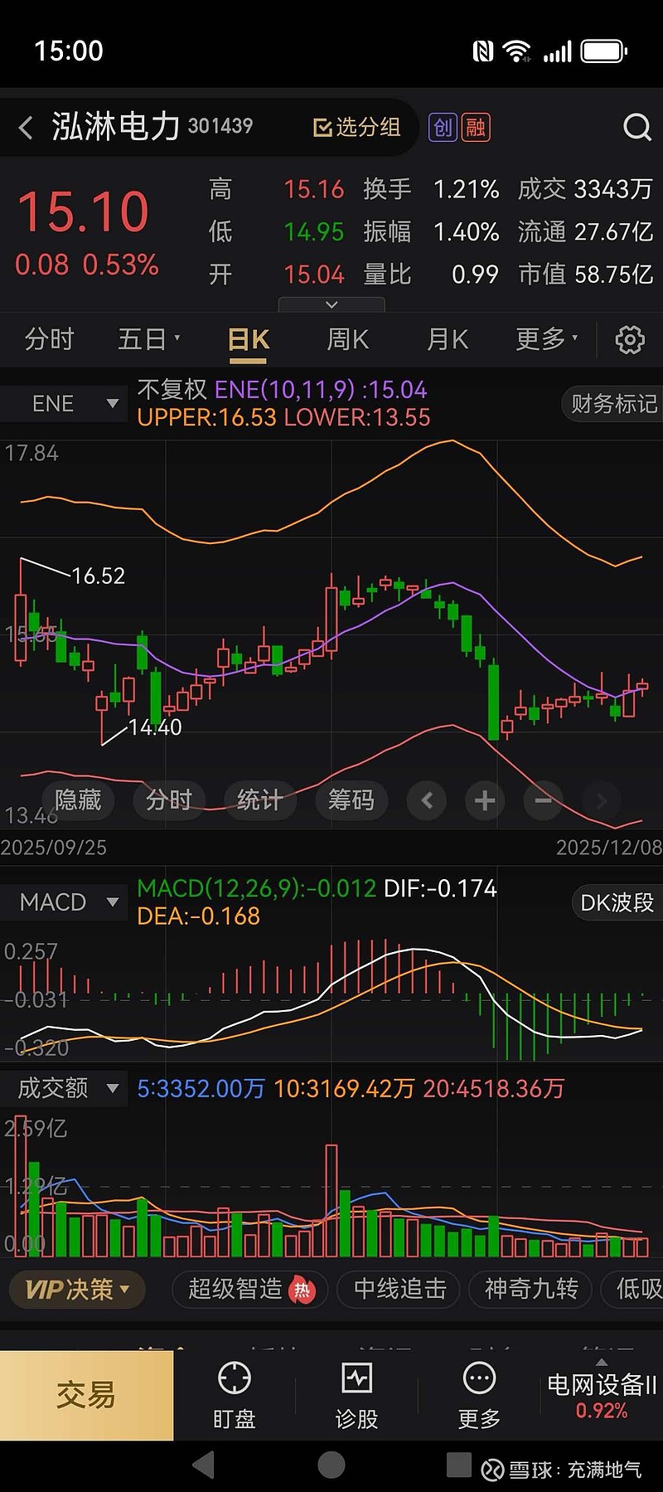Tap the 融 margin badge
The width and height of the screenshot is (663, 1492).
tap(476, 127)
